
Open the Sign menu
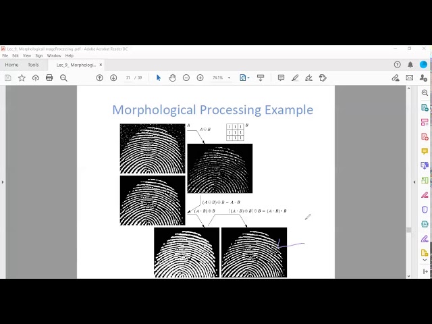[x=39, y=55]
